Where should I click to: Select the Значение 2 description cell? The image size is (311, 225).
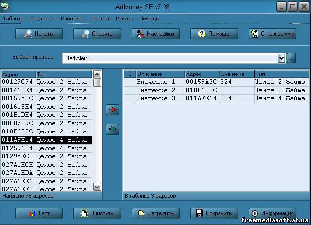(x=161, y=90)
